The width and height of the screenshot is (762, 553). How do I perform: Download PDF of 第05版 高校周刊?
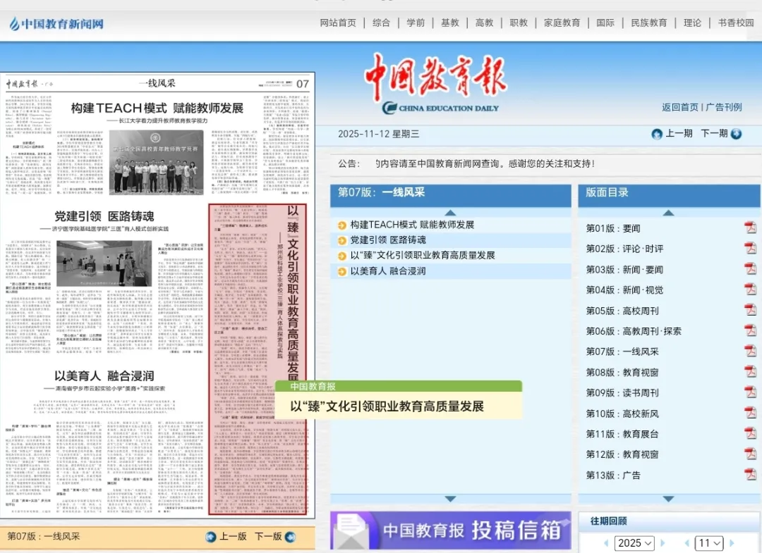(750, 310)
